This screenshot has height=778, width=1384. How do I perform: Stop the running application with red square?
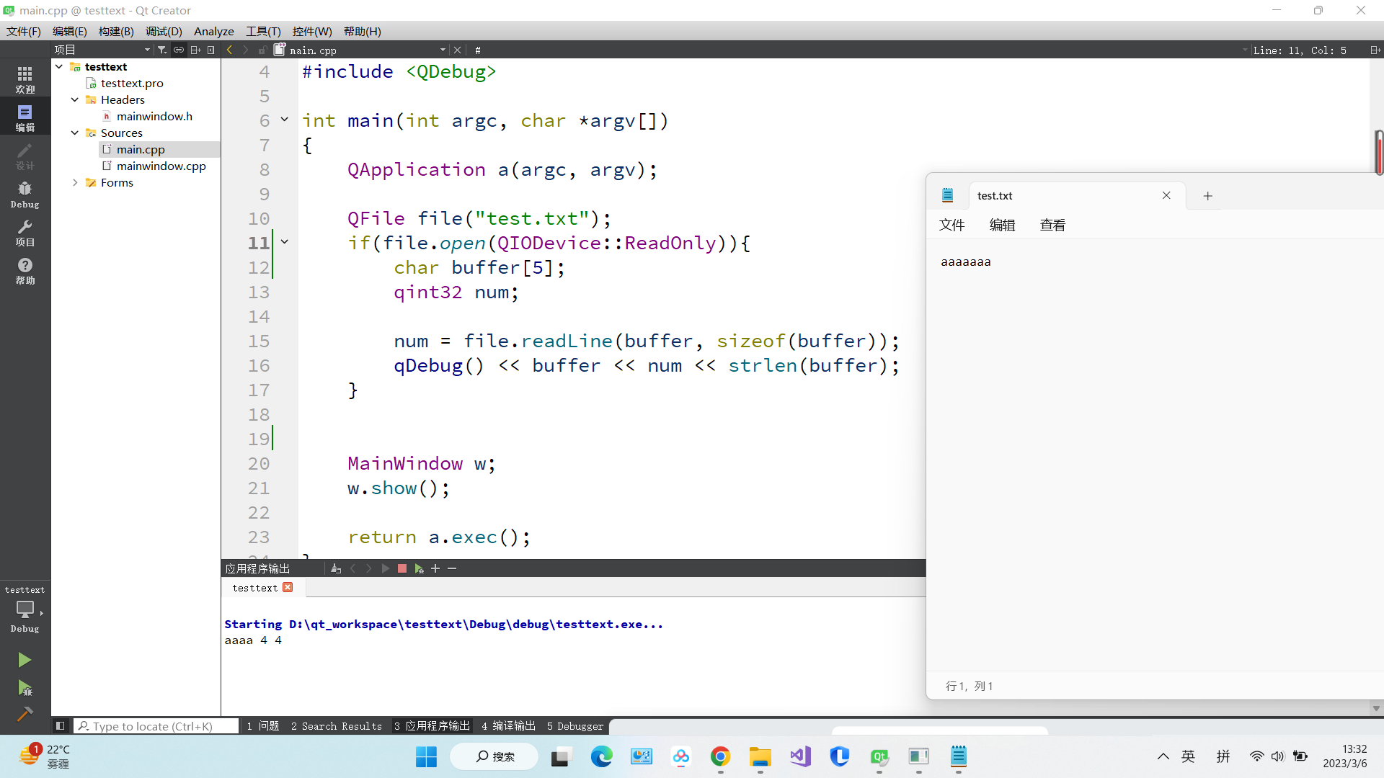pos(402,568)
